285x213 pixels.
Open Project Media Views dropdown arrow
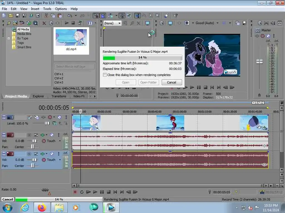pyautogui.click(x=95, y=23)
